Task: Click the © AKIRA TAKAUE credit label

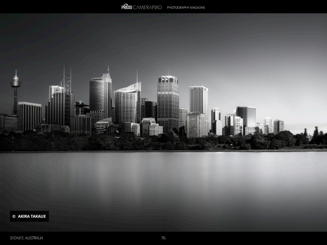Action: click(29, 216)
